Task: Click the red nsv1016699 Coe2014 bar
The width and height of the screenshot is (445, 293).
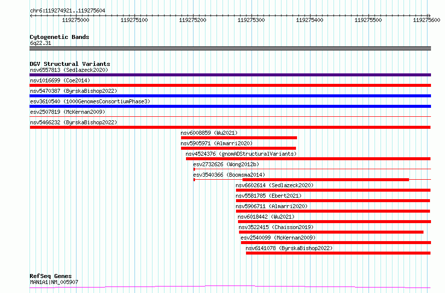Action: [230, 85]
